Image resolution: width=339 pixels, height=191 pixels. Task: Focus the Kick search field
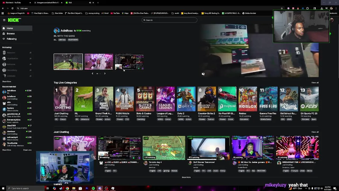169,20
